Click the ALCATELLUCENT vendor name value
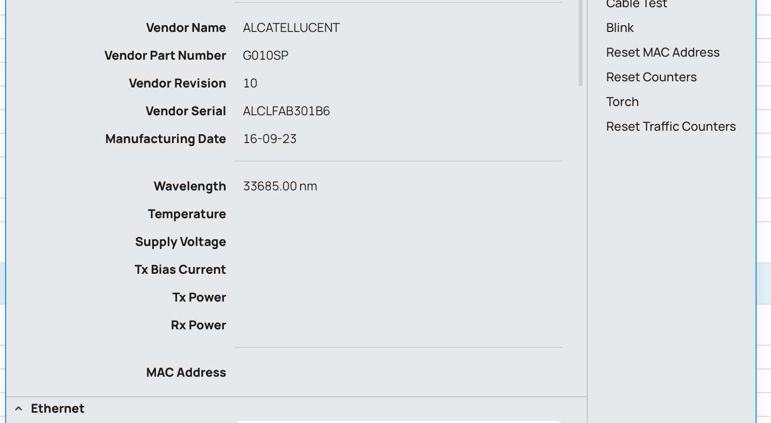The width and height of the screenshot is (771, 423). (291, 28)
